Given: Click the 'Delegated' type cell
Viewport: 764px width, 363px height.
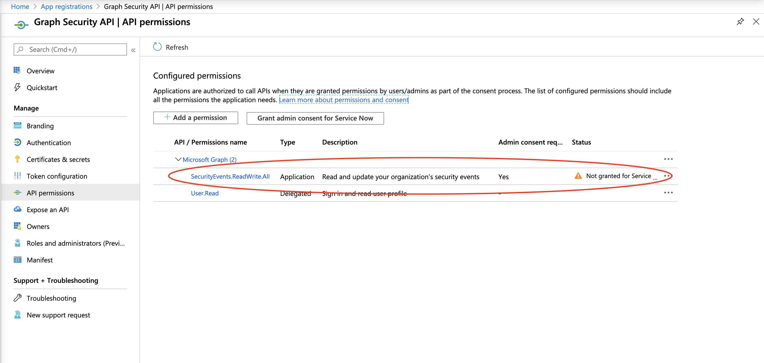Looking at the screenshot, I should (x=296, y=194).
